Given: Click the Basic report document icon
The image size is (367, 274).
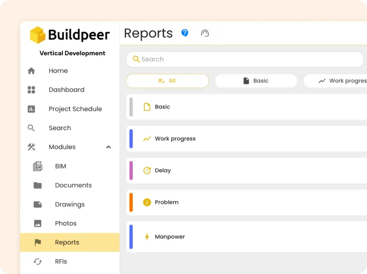Looking at the screenshot, I should (147, 107).
